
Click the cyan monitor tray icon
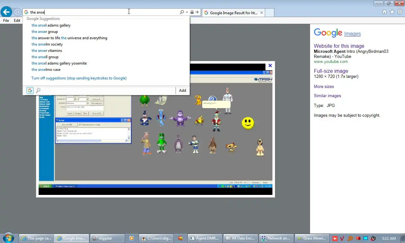pos(365,238)
